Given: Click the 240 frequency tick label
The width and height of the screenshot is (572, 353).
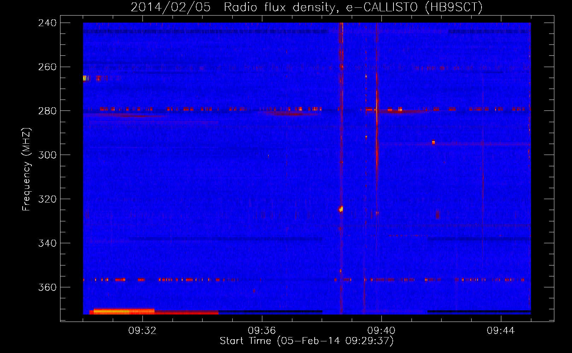Looking at the screenshot, I should [x=47, y=23].
